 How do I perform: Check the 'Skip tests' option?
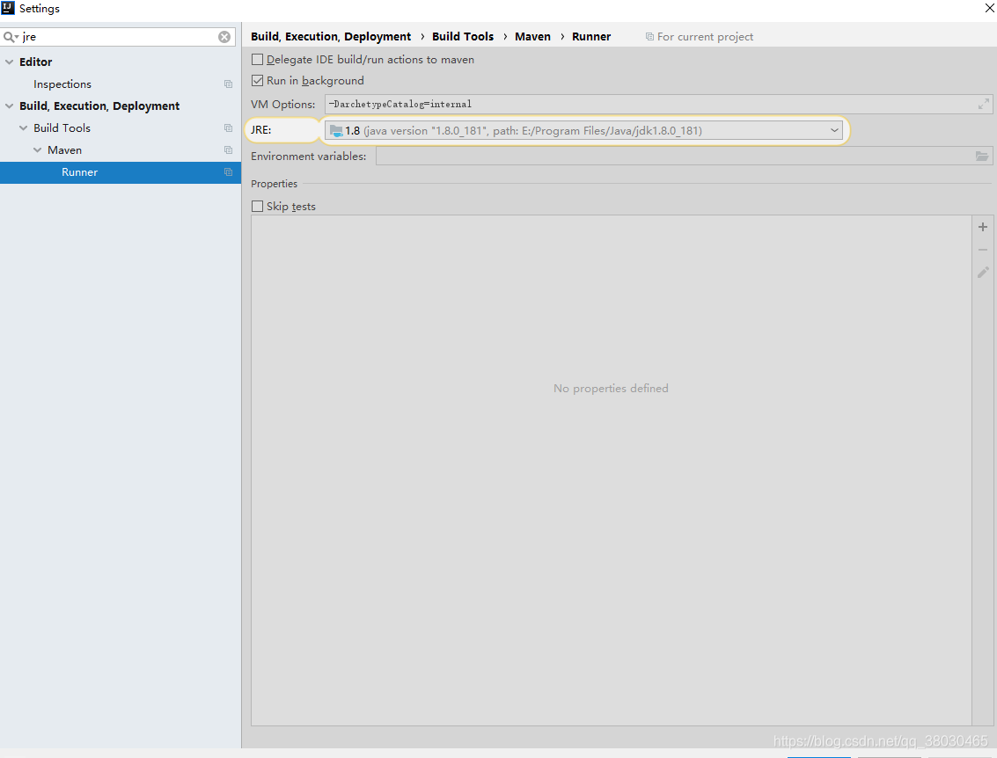tap(257, 206)
